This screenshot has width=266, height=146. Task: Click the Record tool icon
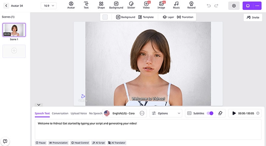(191, 5)
